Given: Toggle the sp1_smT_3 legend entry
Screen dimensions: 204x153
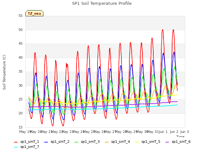Looking at the screenshot, I should [x=87, y=142].
